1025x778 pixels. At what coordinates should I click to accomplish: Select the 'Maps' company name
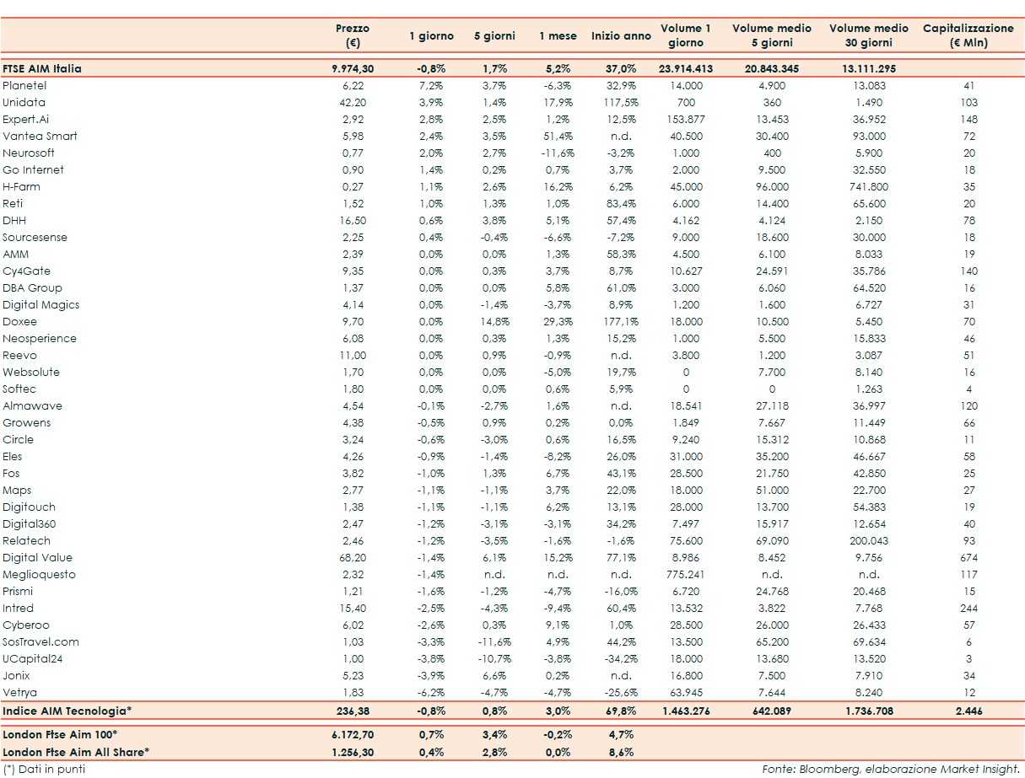[17, 490]
